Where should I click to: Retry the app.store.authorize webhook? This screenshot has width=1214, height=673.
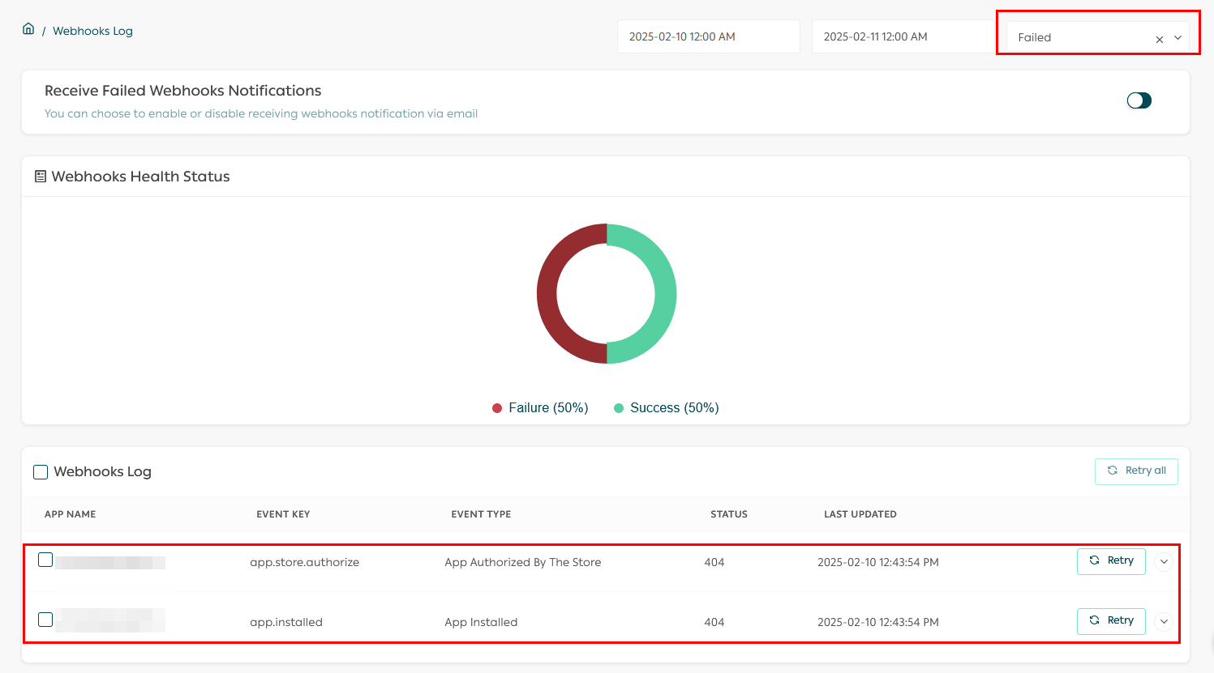coord(1111,561)
